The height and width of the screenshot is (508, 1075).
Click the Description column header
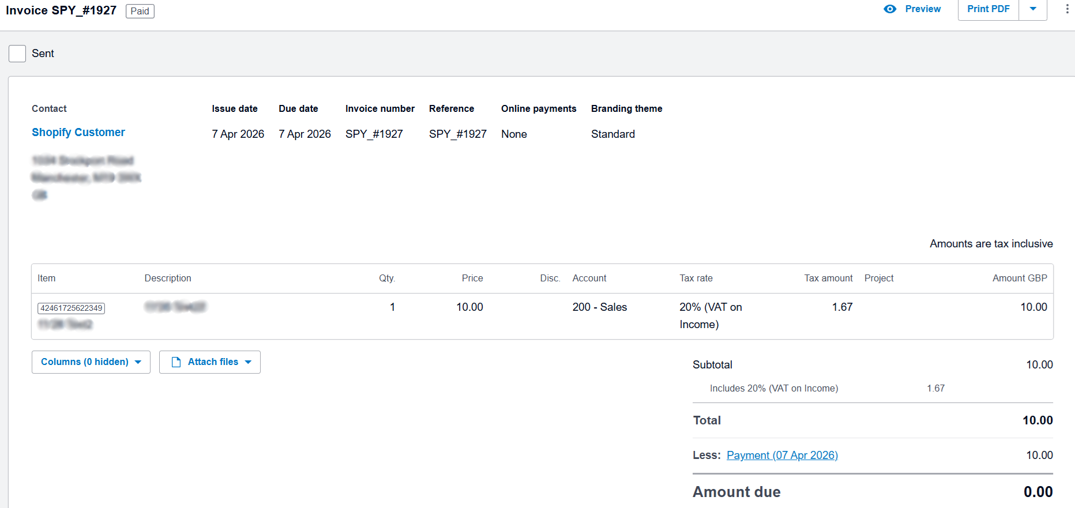[x=168, y=279]
